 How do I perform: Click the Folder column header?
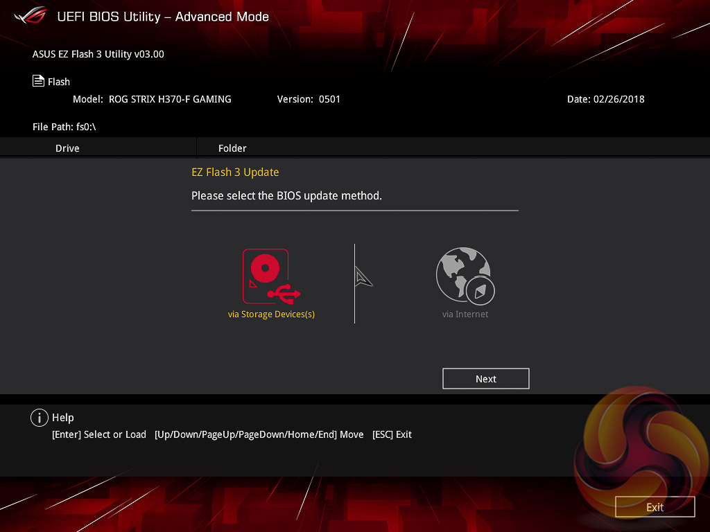click(232, 148)
